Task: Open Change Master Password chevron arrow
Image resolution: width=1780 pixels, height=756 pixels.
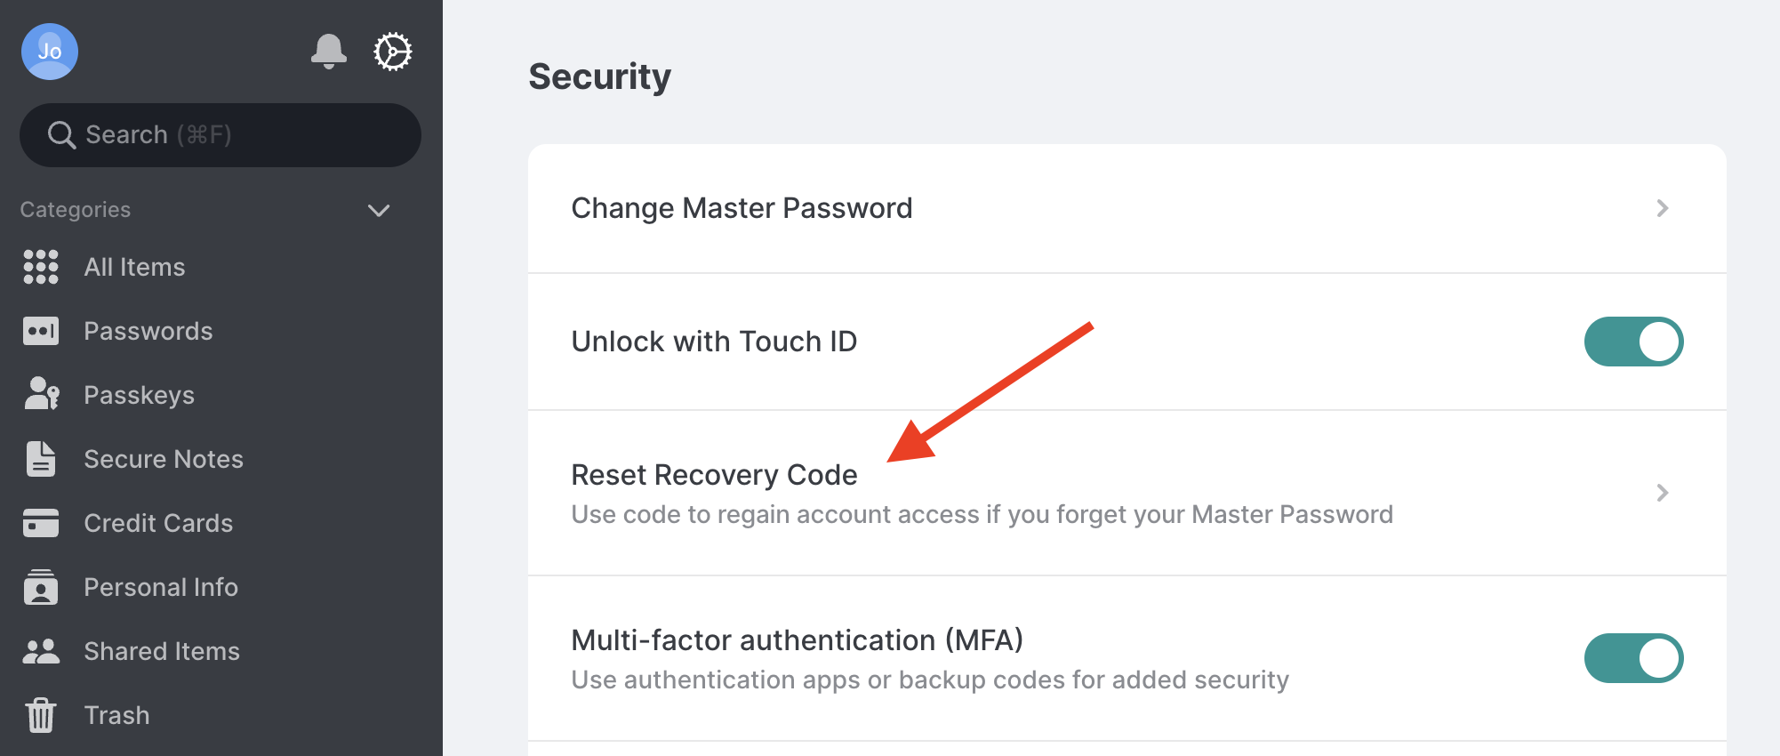Action: click(x=1663, y=208)
